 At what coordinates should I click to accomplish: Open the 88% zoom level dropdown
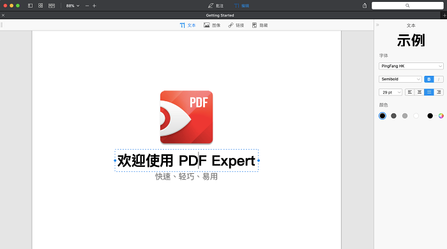pyautogui.click(x=73, y=6)
